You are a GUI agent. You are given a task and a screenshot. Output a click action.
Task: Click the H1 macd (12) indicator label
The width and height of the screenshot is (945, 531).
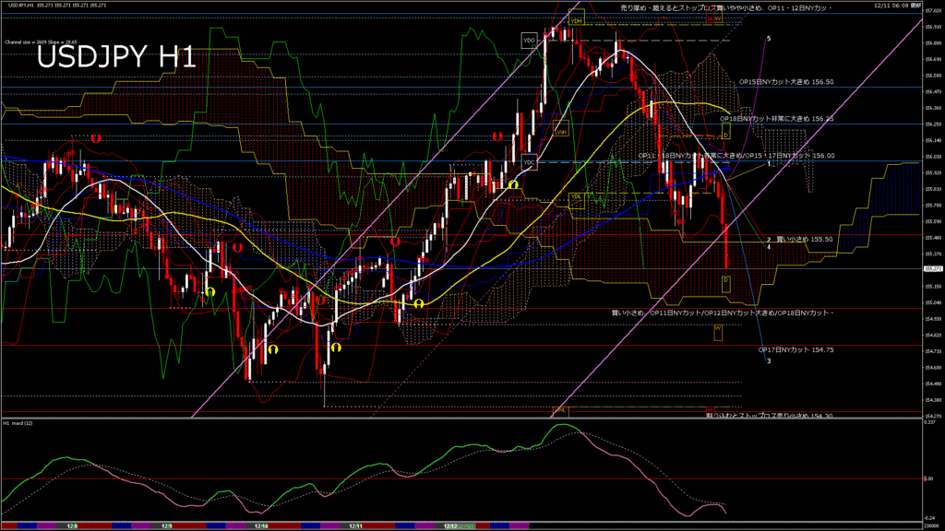[18, 423]
